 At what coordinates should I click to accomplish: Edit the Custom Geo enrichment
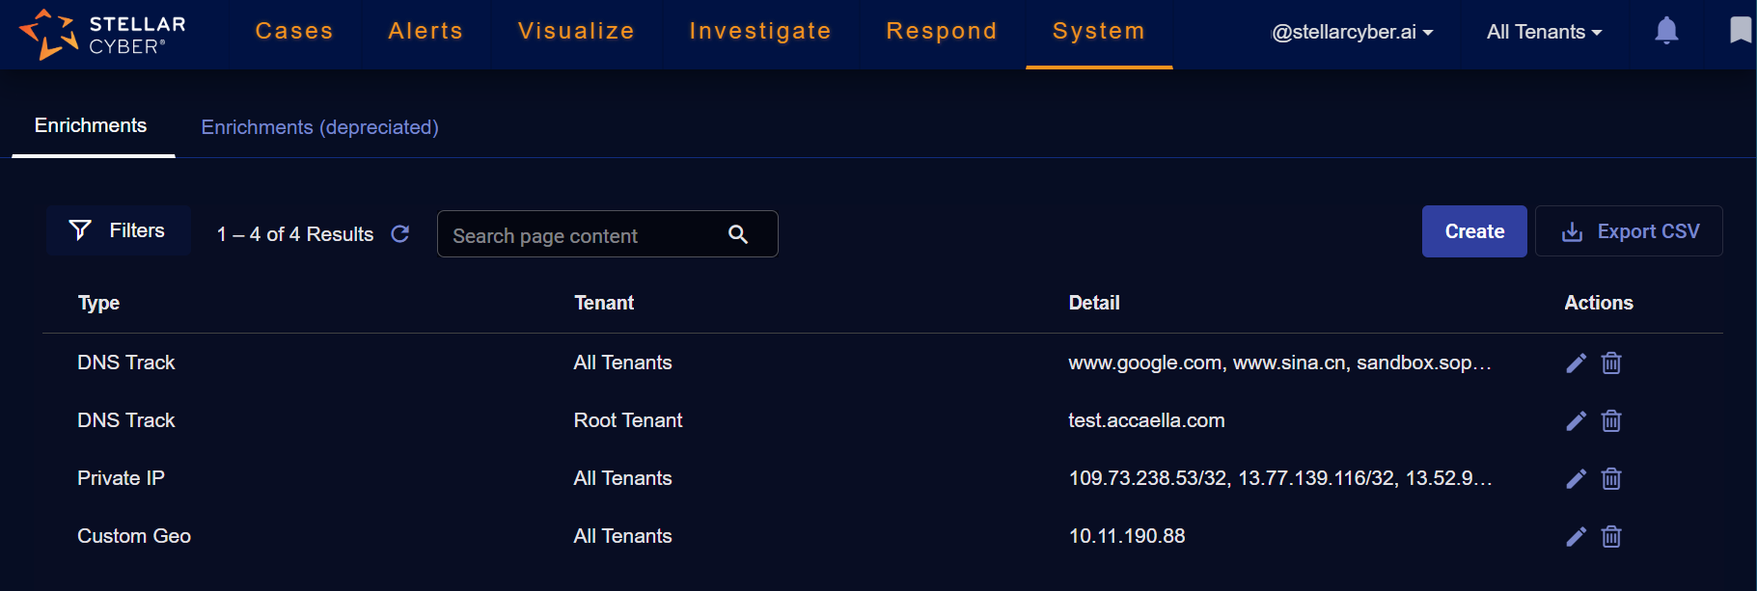[1576, 537]
